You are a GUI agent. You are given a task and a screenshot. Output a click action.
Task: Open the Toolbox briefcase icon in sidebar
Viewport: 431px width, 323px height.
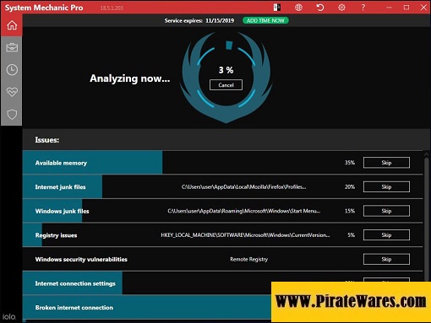point(12,47)
